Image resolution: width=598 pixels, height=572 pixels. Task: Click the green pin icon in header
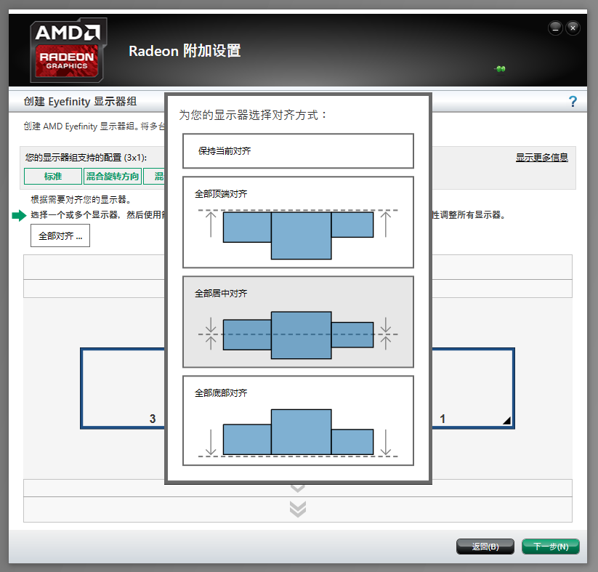(x=500, y=69)
